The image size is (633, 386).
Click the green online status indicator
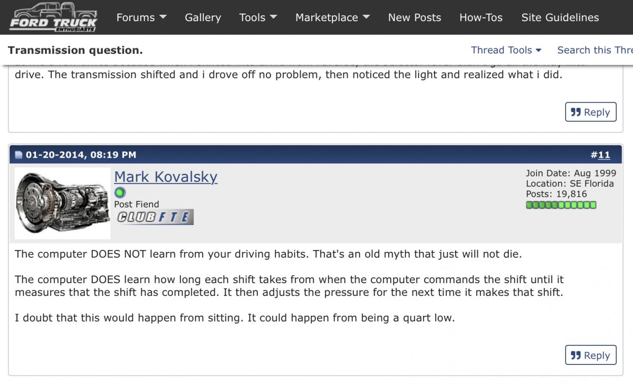click(x=120, y=192)
